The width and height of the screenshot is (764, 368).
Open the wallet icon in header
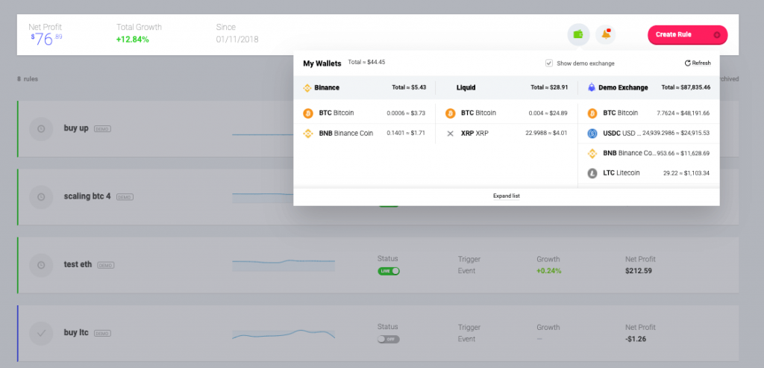click(x=578, y=34)
